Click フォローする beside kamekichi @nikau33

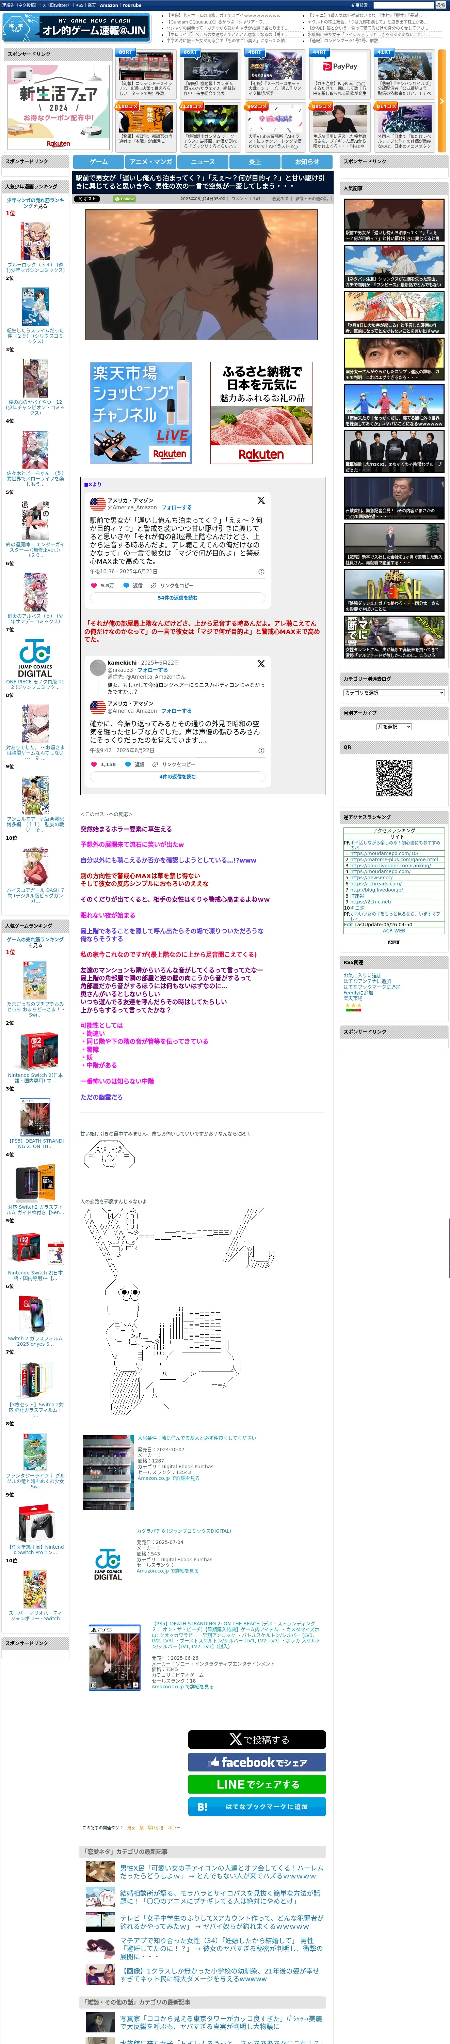click(x=152, y=670)
